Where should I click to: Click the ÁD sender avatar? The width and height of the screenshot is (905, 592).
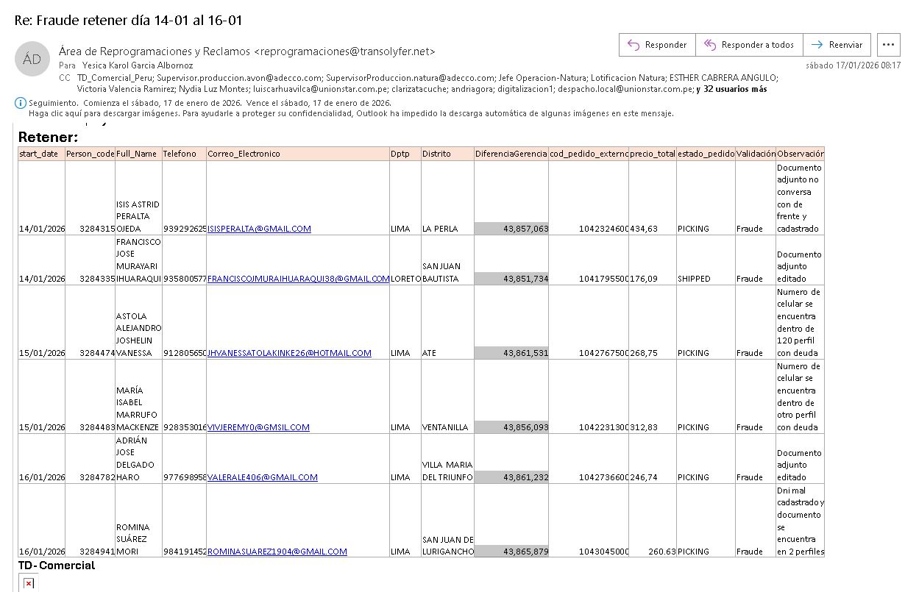[x=32, y=60]
